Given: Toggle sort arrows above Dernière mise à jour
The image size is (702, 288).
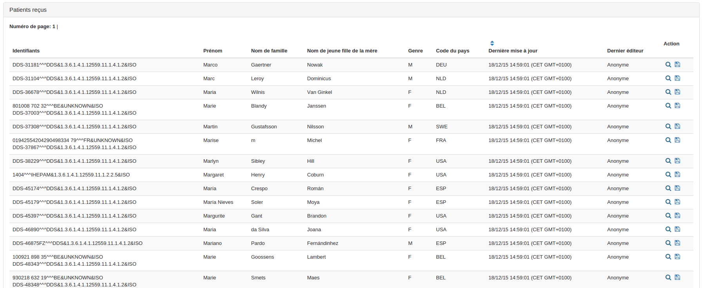Looking at the screenshot, I should point(492,43).
